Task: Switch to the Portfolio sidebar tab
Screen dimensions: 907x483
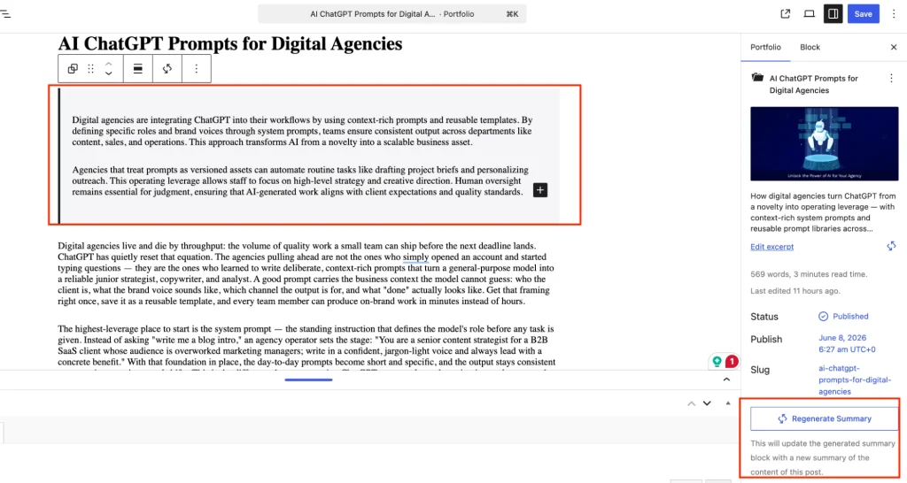Action: [765, 48]
